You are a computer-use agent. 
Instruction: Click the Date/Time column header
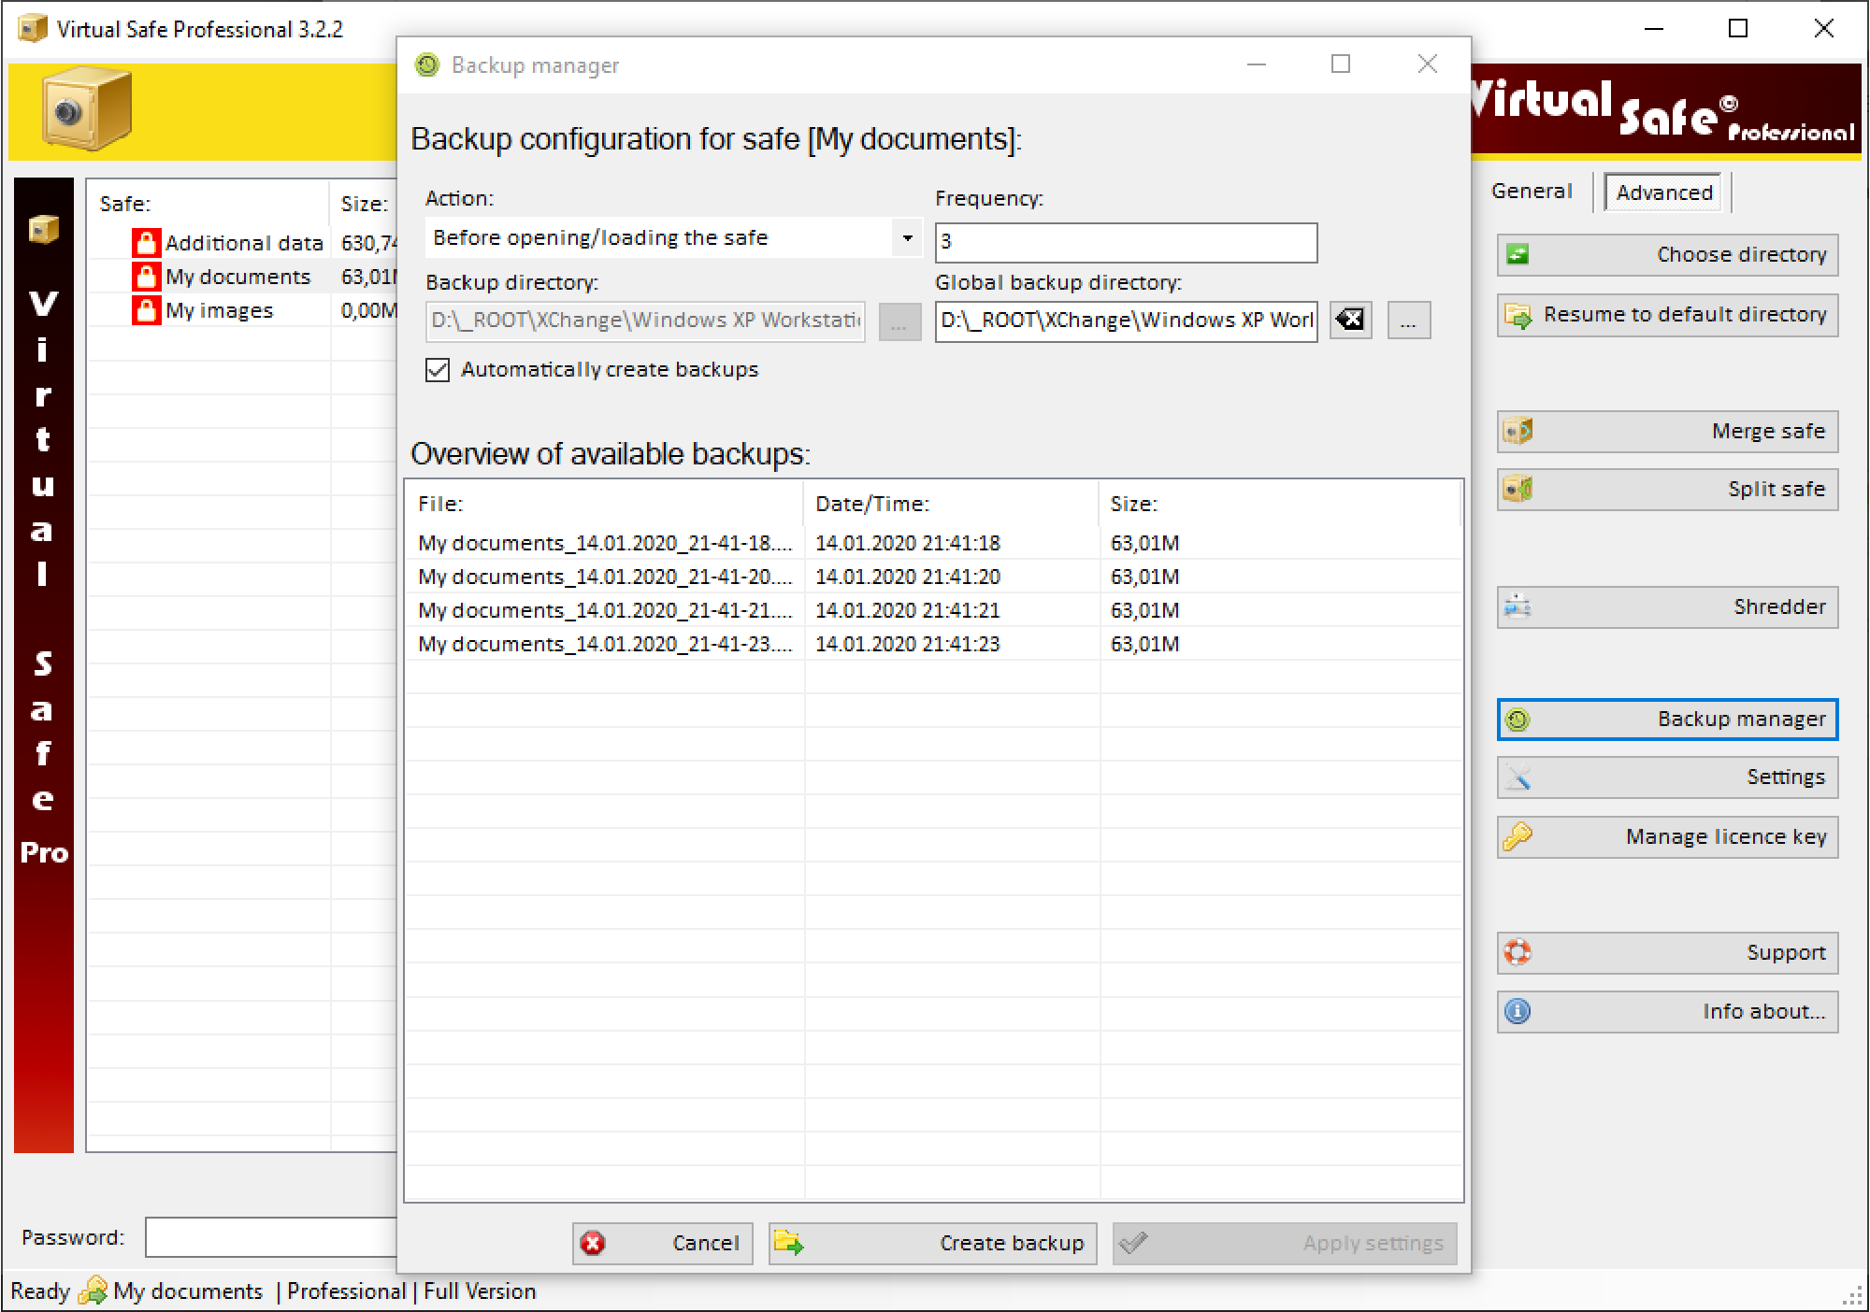tap(951, 504)
